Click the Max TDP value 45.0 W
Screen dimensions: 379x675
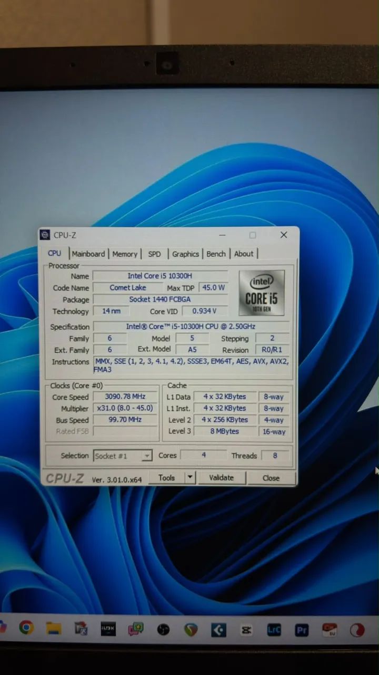pos(213,287)
